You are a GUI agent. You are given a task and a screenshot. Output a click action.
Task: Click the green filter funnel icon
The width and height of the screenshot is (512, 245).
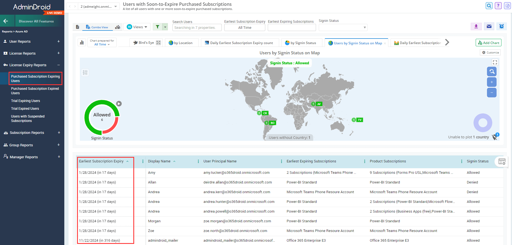pyautogui.click(x=157, y=27)
